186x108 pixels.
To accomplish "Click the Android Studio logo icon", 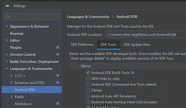I will click(7, 6).
